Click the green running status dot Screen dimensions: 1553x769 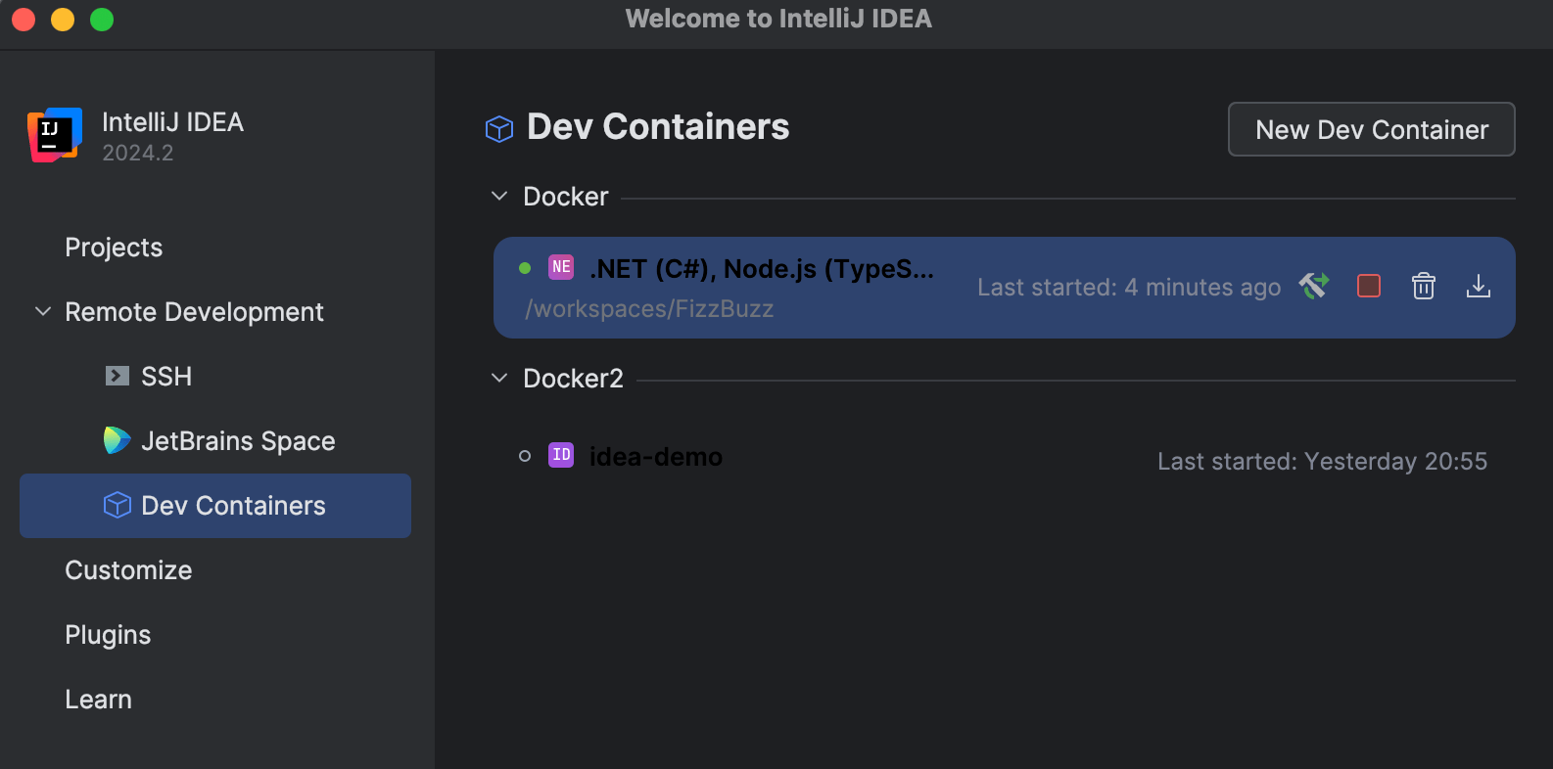coord(525,268)
